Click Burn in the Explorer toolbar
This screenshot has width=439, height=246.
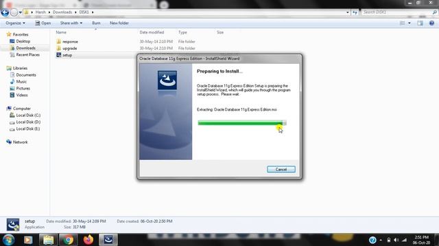[96, 23]
